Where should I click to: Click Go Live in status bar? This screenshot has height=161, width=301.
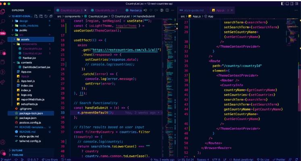[x=263, y=159]
